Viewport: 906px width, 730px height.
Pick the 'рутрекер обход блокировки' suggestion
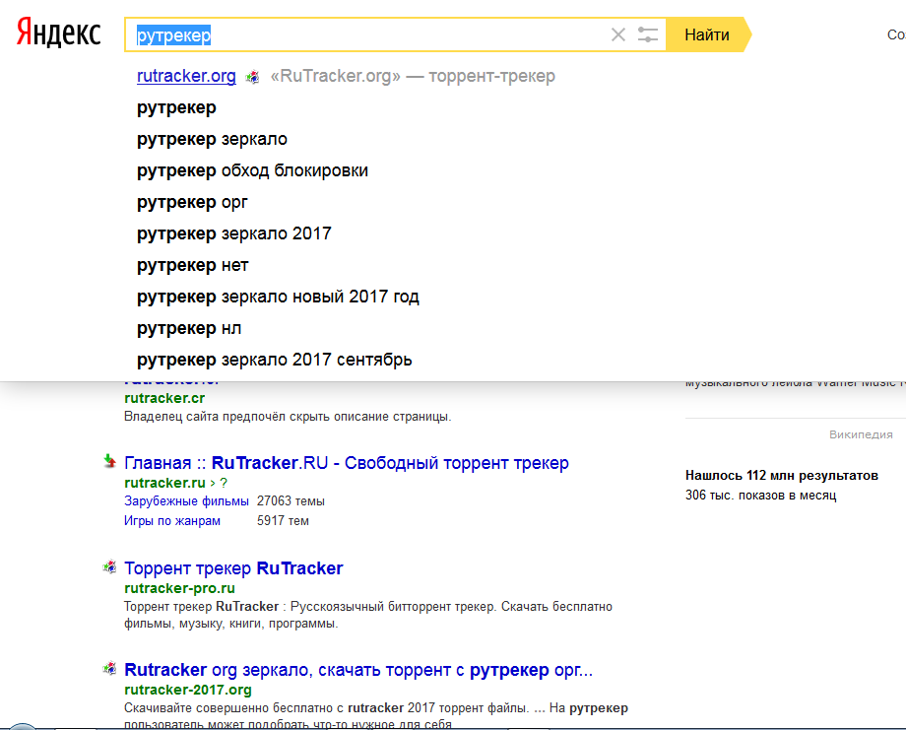252,170
